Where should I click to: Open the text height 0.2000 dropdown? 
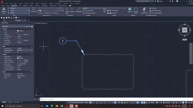pos(20,13)
